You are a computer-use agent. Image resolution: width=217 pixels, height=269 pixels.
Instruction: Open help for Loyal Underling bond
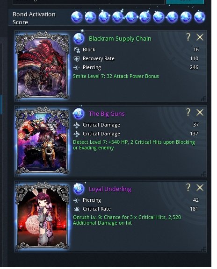[188, 187]
